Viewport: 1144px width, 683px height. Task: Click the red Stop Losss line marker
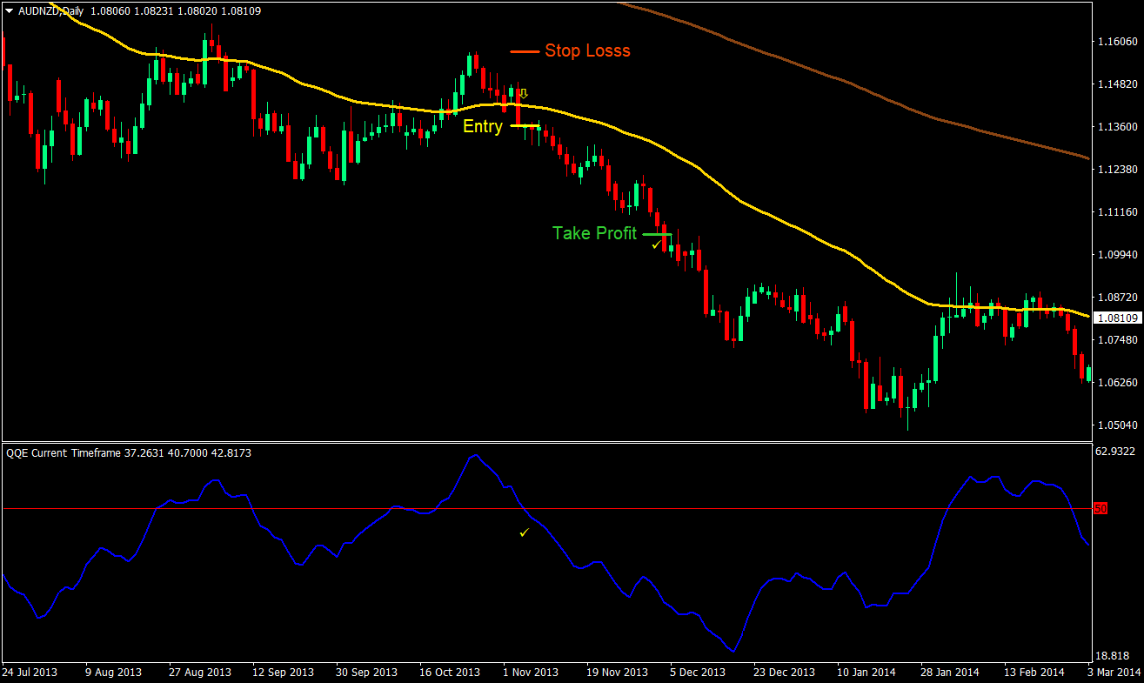pos(525,51)
